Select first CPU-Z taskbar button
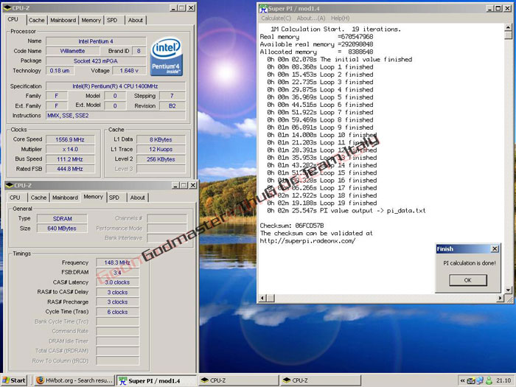This screenshot has height=387, width=516. pos(238,380)
